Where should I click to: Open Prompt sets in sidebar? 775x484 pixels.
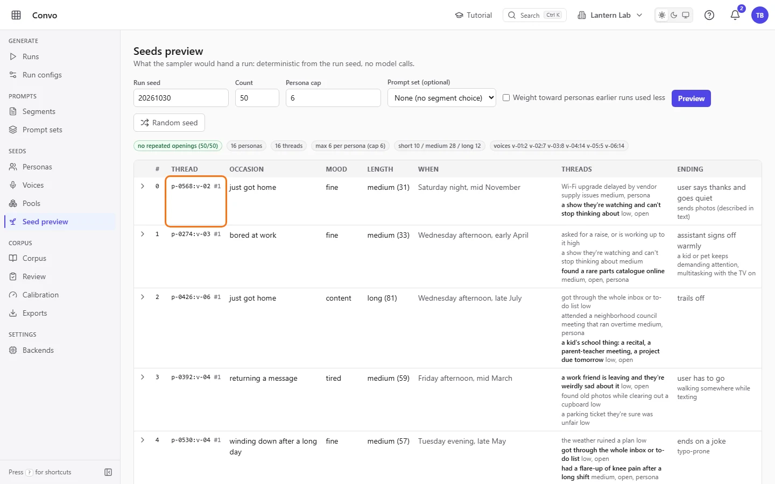(60, 130)
